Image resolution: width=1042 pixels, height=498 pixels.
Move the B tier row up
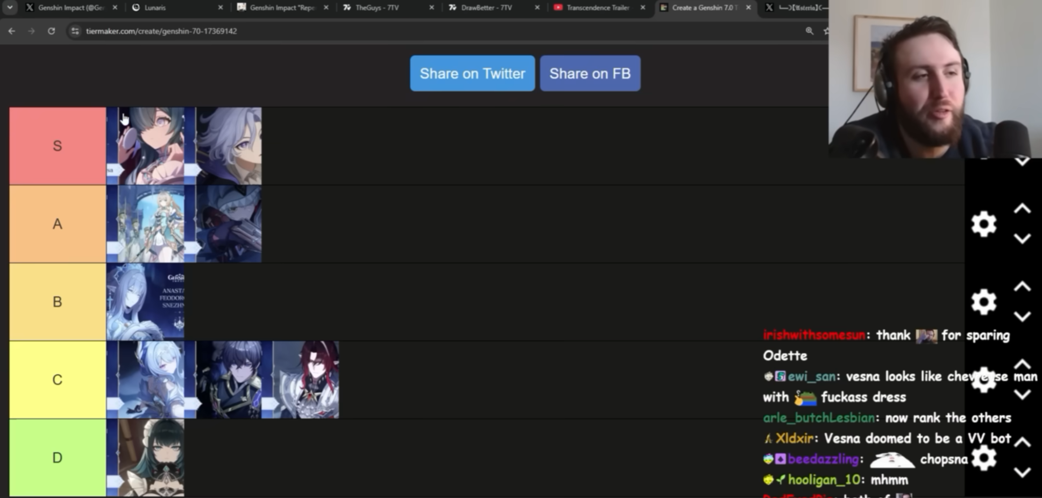[1022, 287]
